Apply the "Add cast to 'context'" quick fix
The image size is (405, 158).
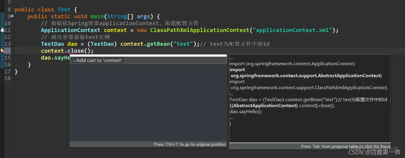(148, 60)
